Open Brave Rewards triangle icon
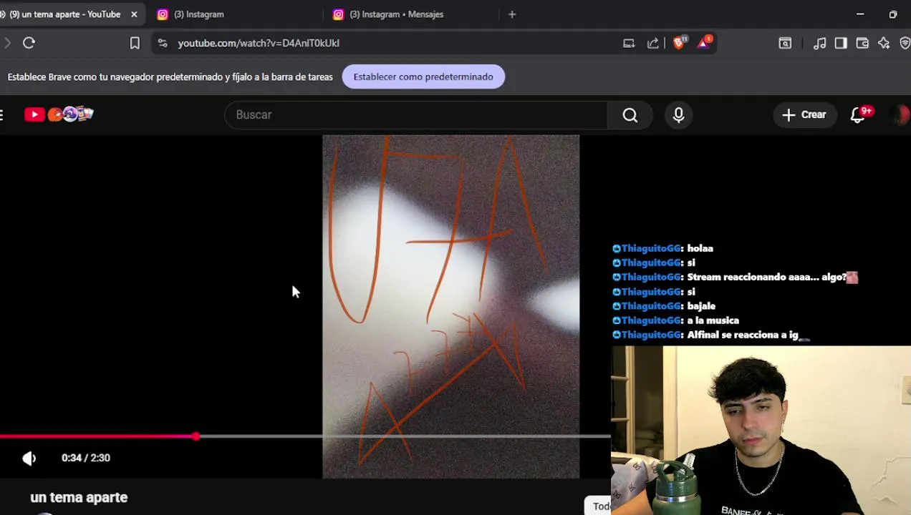The height and width of the screenshot is (515, 911). (x=704, y=42)
